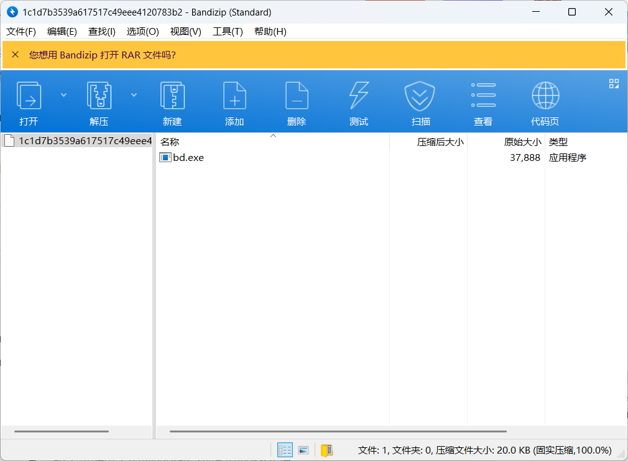Viewport: 628px width, 461px height.
Task: Open the 文件(F) menu
Action: click(x=21, y=32)
